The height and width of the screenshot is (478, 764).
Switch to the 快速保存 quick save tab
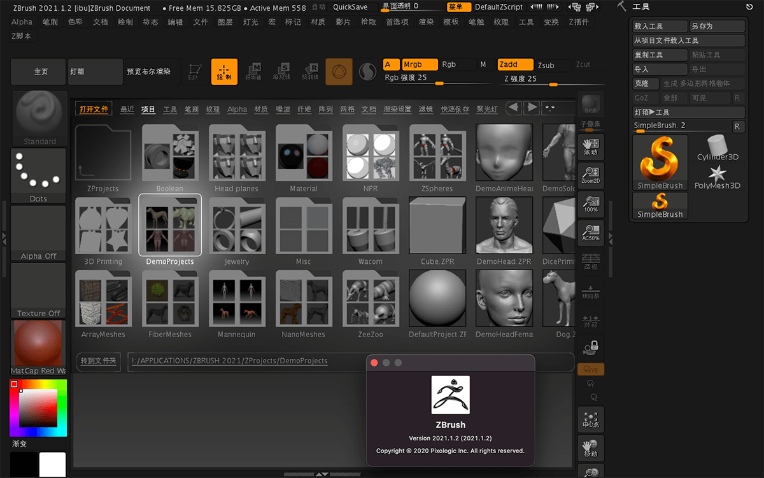pos(455,109)
